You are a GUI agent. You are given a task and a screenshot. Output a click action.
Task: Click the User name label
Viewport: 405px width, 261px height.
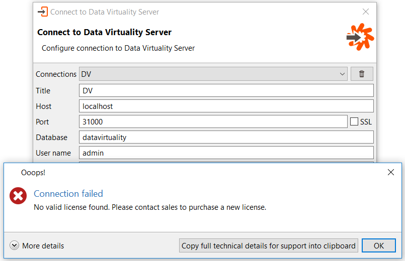(x=53, y=153)
